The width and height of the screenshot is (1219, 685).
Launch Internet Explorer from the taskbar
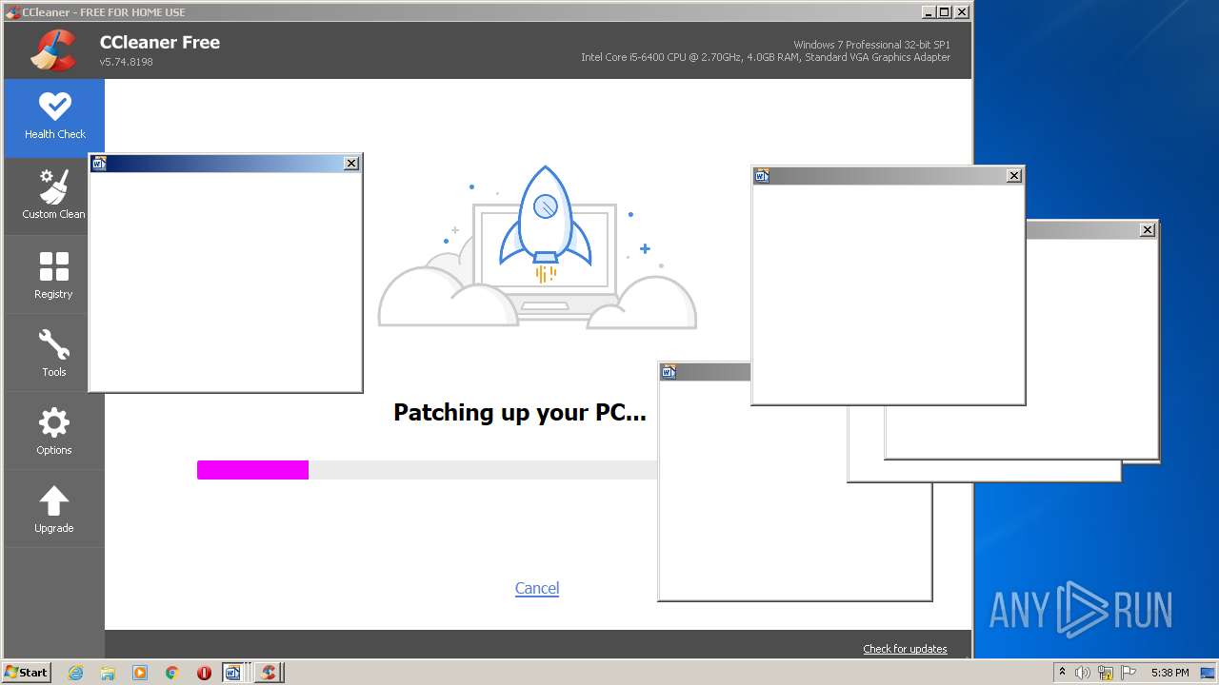tap(76, 673)
